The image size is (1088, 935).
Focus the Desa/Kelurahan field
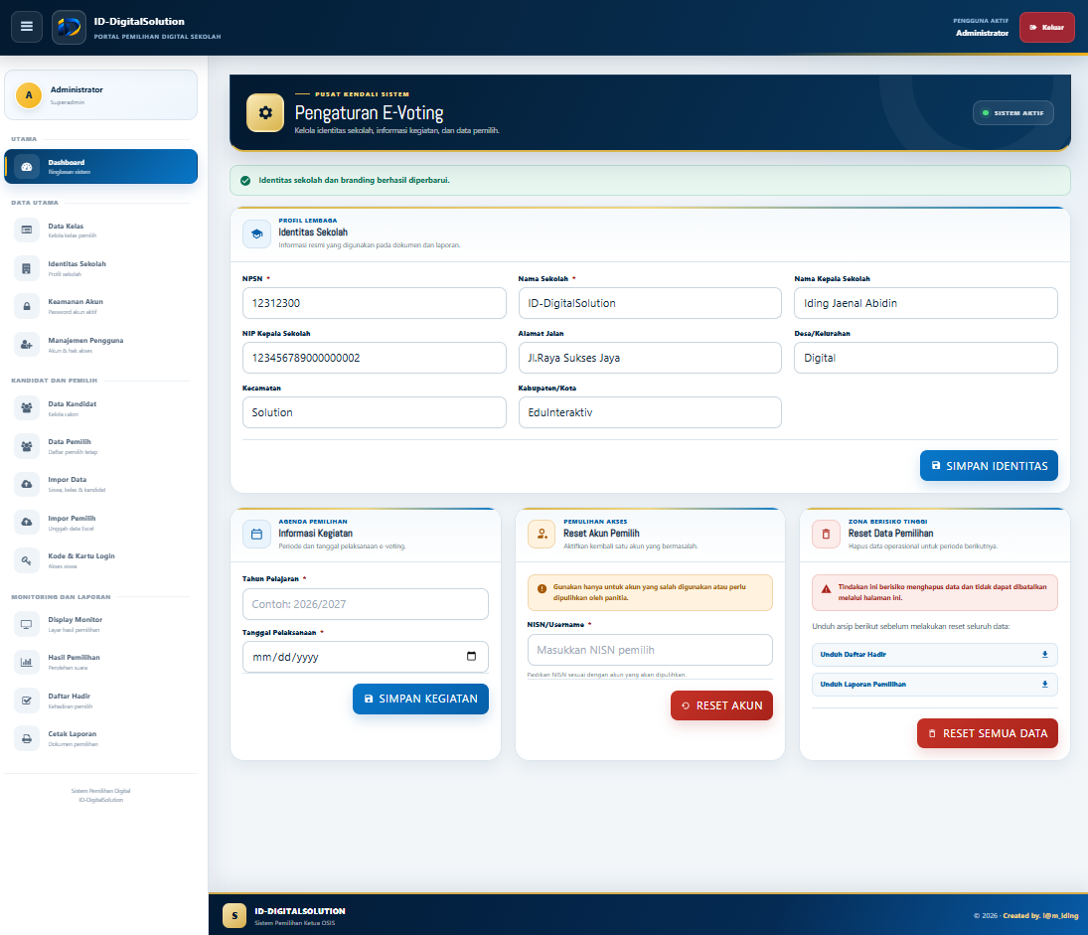tap(926, 358)
